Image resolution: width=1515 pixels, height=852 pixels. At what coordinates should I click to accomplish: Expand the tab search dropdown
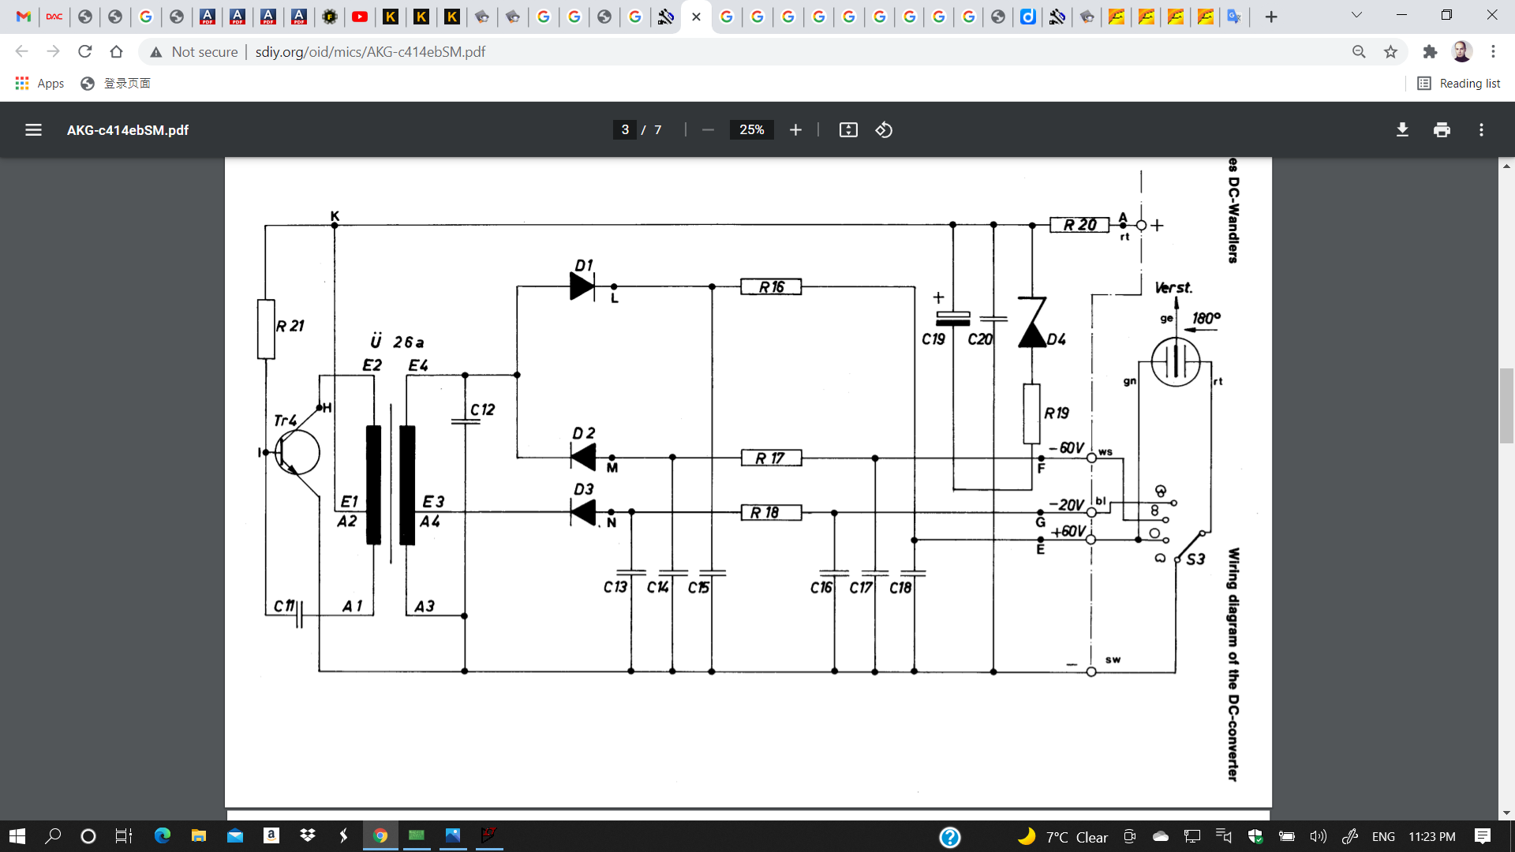pyautogui.click(x=1356, y=15)
